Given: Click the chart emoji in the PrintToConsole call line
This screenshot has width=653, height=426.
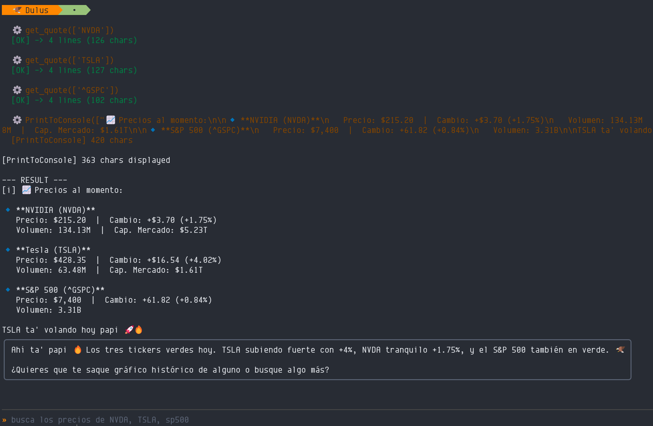Looking at the screenshot, I should point(111,120).
